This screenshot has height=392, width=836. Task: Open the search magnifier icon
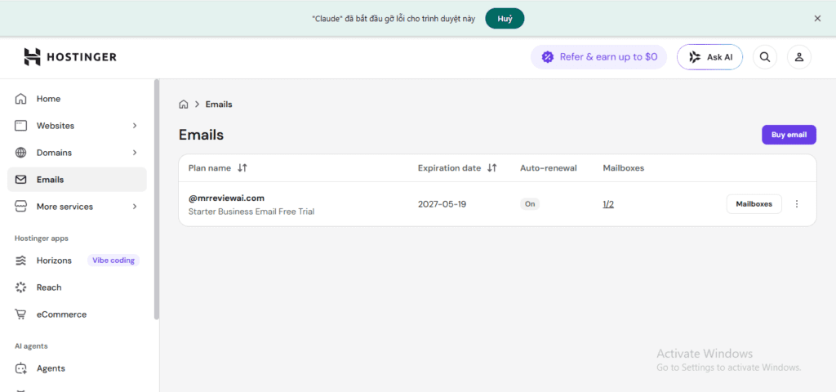(x=764, y=57)
